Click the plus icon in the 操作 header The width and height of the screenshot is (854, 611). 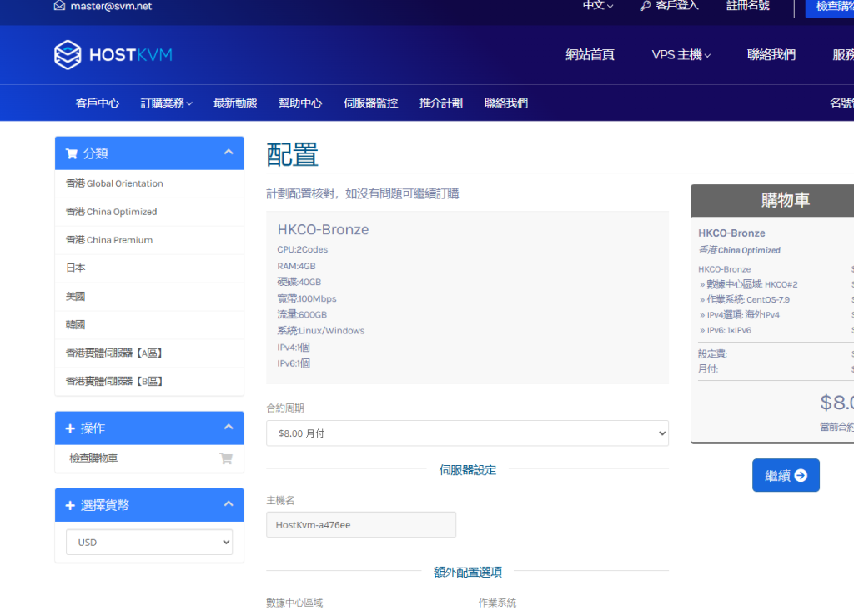pos(70,428)
